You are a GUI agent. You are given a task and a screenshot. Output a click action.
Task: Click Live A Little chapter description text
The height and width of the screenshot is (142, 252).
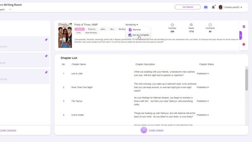click(x=164, y=74)
